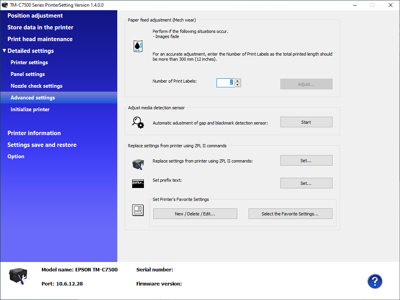This screenshot has width=400, height=300.
Task: Start automatic sensor adjustment
Action: click(306, 122)
